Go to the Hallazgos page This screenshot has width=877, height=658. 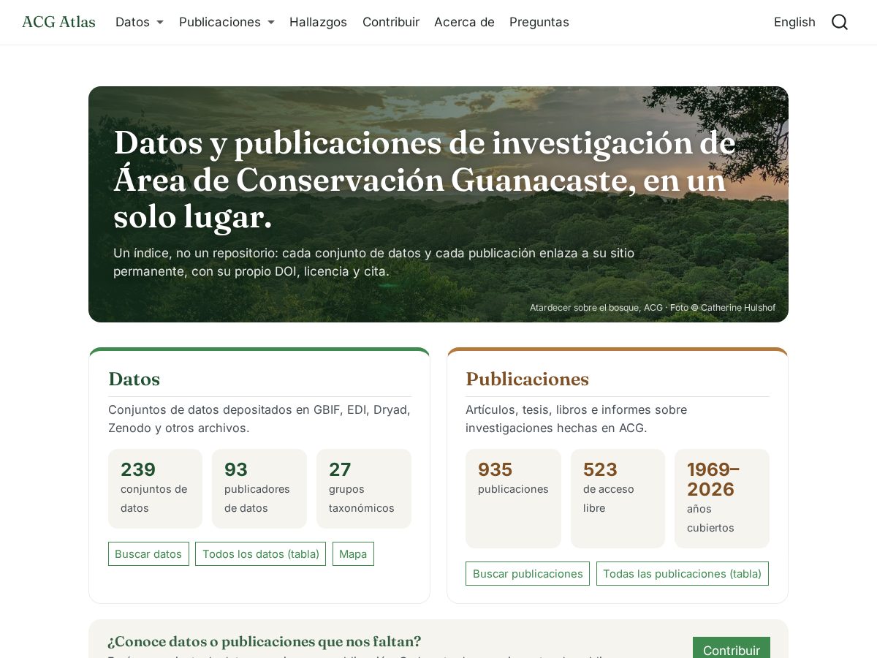coord(318,22)
